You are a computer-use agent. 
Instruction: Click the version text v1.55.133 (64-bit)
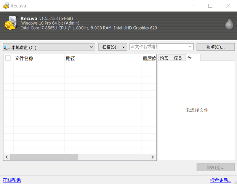point(56,18)
